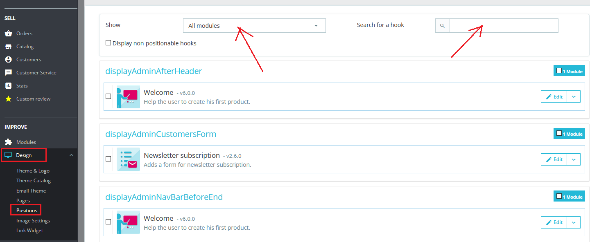Click the Welcome module thumbnail in displayAdminNavBarBeforeEnd
Viewport: 590px width, 242px height.
128,222
